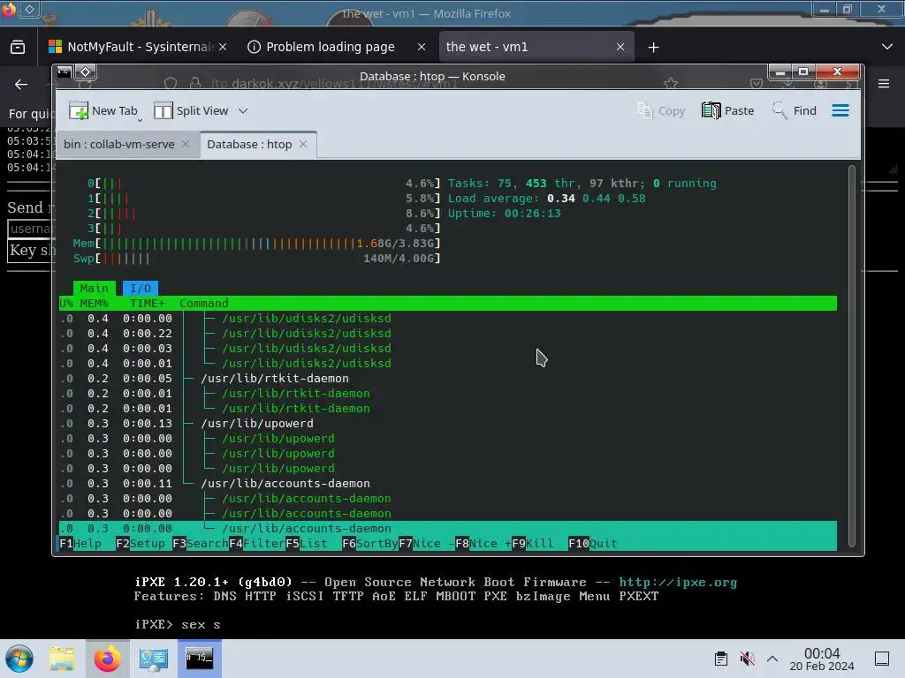Select the /usr/lib/upowerd parent process row
905x678 pixels.
pyautogui.click(x=448, y=423)
